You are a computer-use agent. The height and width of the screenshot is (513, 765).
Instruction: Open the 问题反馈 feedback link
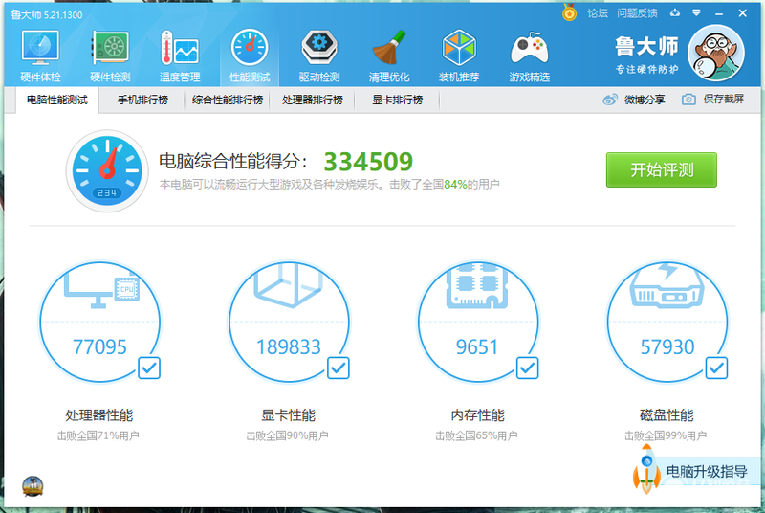(x=637, y=13)
